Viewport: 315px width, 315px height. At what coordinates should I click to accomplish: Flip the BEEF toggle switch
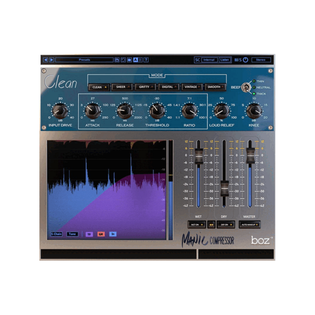[x=245, y=88]
